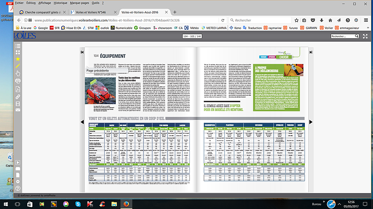Close the Voiles-et-Voiliers-Aout-2016 tab
Viewport: 373px width, 209px height.
(166, 12)
